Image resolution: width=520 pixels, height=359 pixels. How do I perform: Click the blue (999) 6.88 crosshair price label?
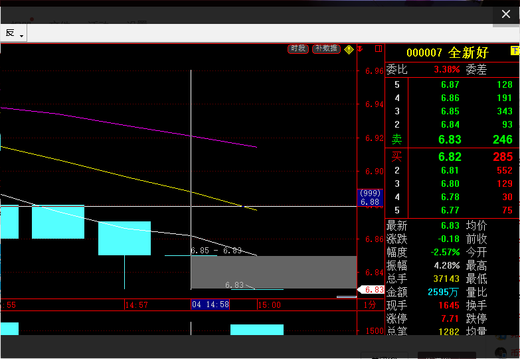[370, 197]
